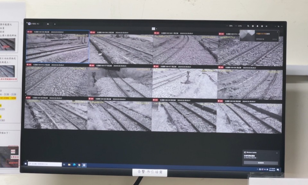Open the alarm popup thumbnail at top right
308x185 pixels.
click(x=247, y=36)
